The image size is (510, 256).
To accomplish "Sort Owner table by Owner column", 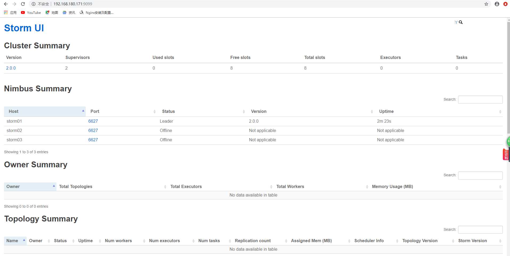I will point(30,187).
